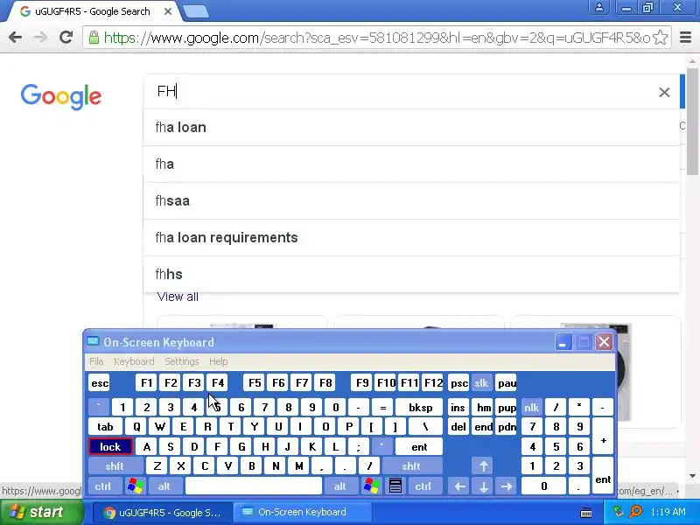Select the 'fha loan' suggestion

click(411, 127)
